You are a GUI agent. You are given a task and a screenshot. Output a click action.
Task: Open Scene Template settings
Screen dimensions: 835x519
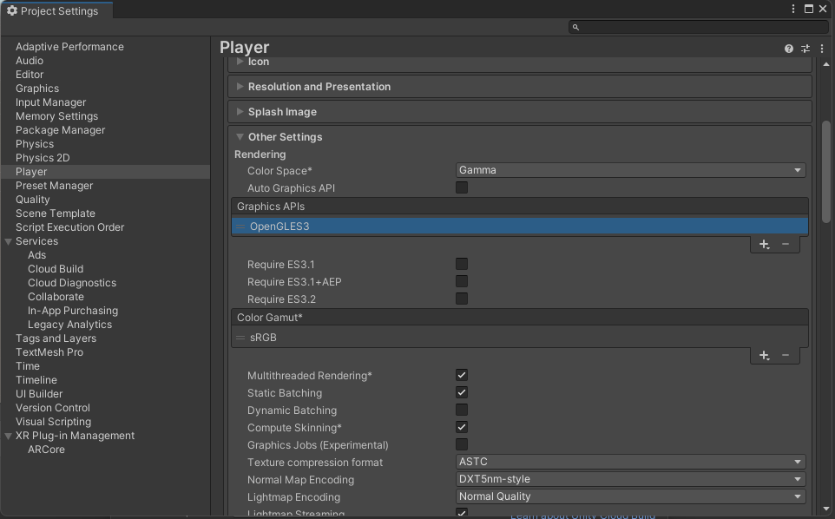[56, 213]
